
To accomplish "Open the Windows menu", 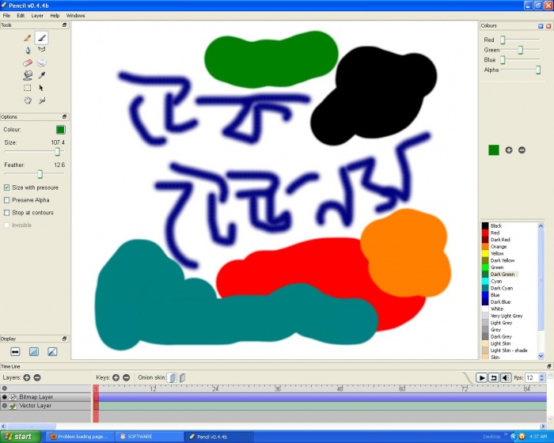I will (x=76, y=16).
